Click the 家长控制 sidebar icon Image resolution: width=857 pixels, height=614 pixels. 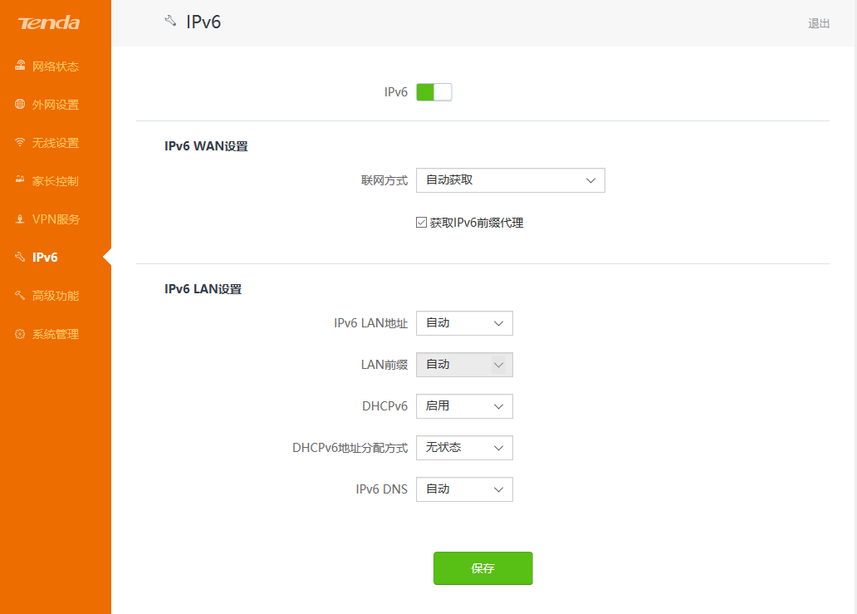20,179
